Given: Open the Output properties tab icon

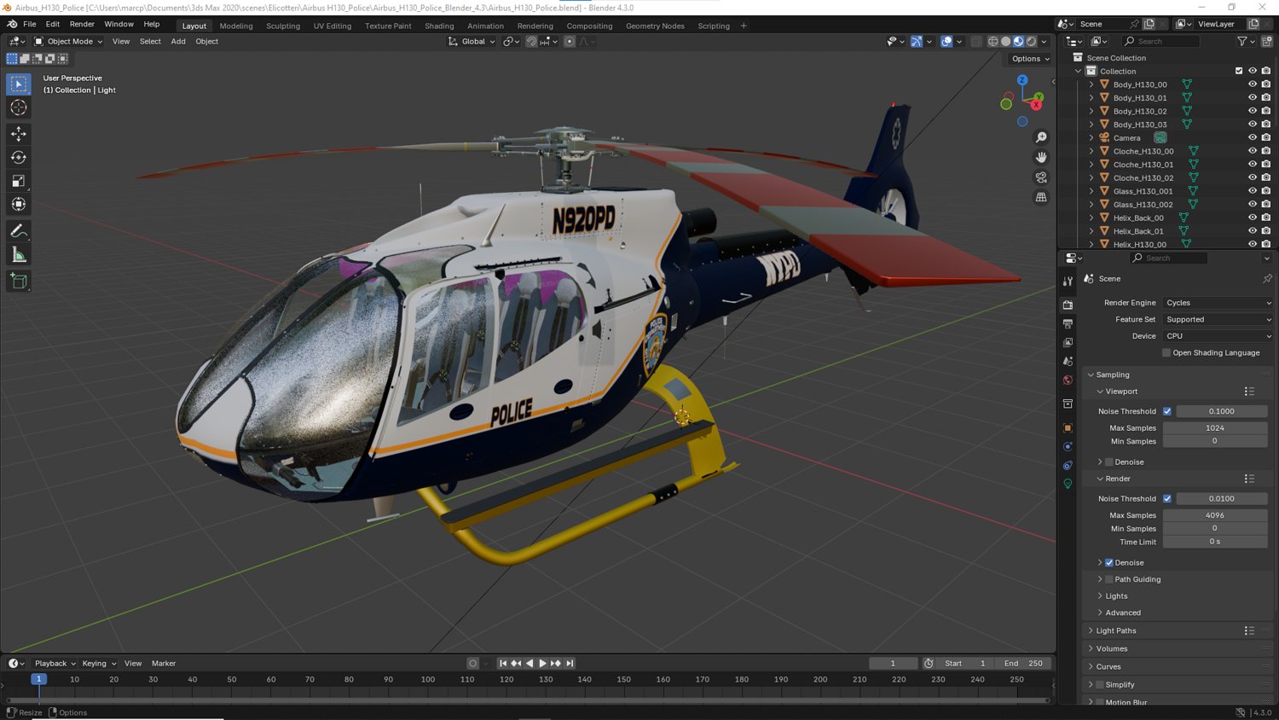Looking at the screenshot, I should [x=1068, y=324].
